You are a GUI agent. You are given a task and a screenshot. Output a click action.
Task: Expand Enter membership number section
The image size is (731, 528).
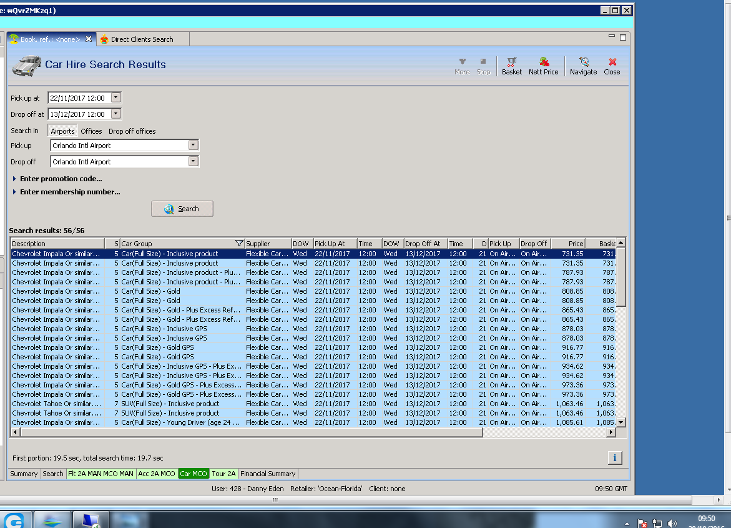point(66,191)
